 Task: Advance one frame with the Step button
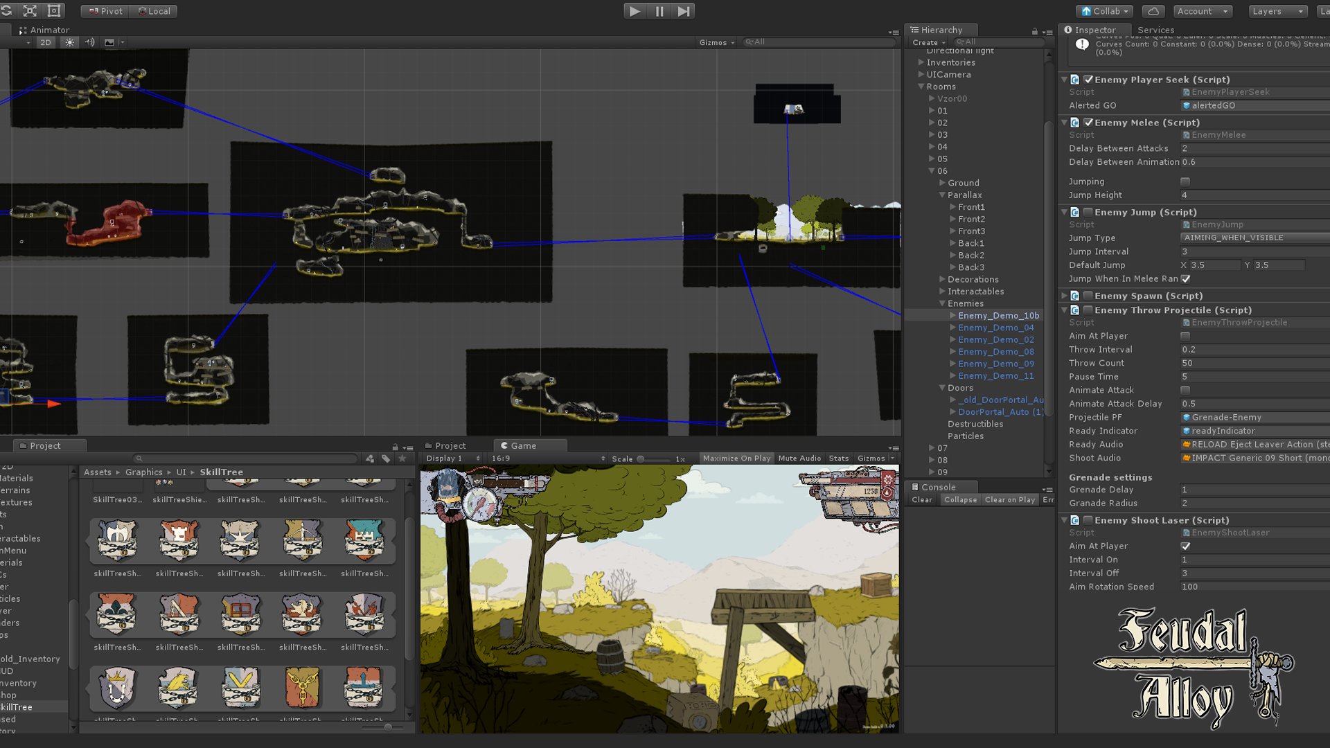tap(683, 11)
